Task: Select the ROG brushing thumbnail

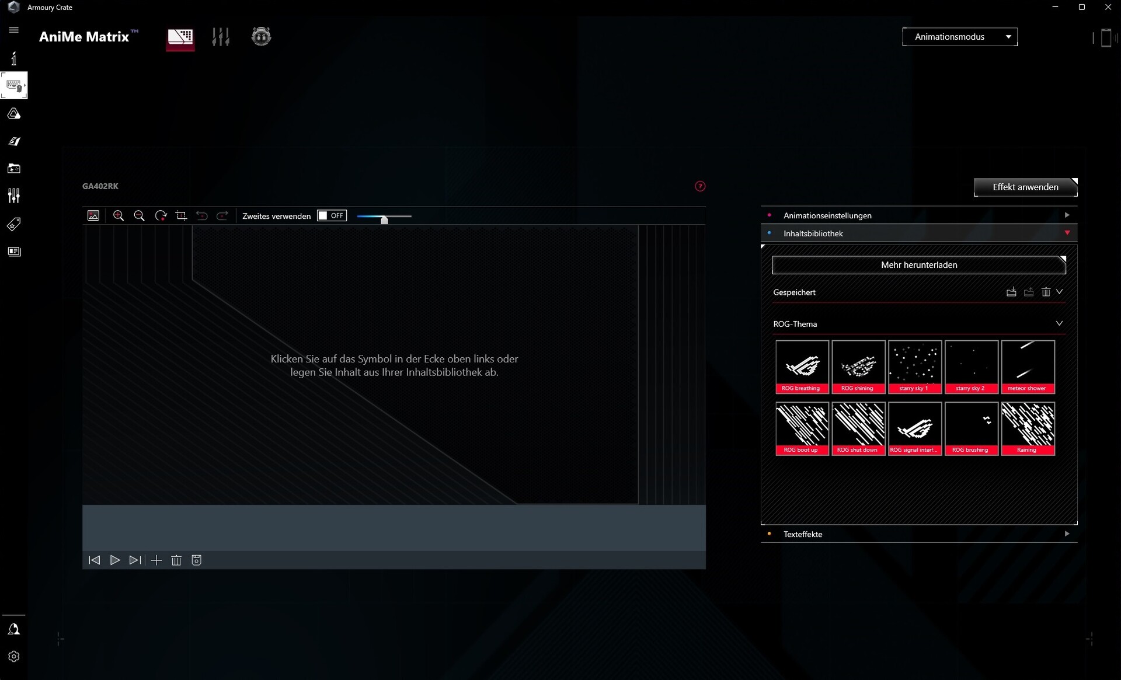Action: 972,428
